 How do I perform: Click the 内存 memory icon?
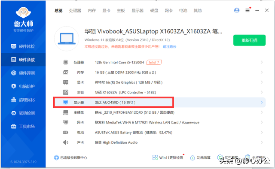pos(66,72)
